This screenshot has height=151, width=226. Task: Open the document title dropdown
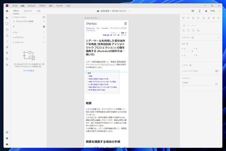(128, 11)
